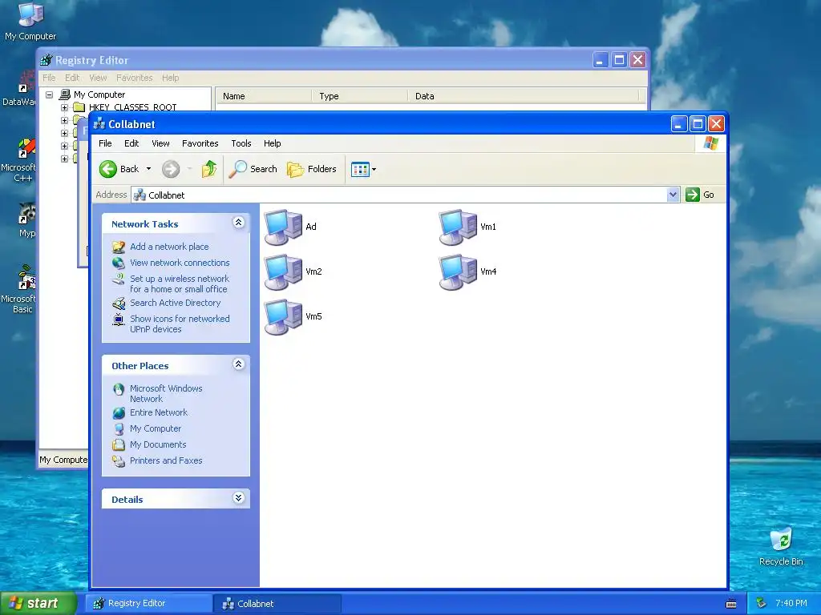
Task: Open Printers and Faxes link
Action: [166, 460]
